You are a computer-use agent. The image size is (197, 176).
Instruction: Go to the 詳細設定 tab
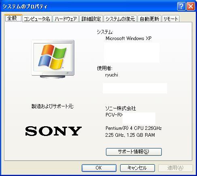tap(91, 19)
